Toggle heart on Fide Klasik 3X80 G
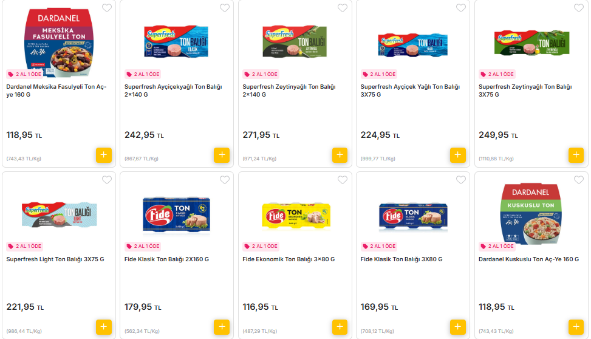The width and height of the screenshot is (591, 339). tap(461, 180)
